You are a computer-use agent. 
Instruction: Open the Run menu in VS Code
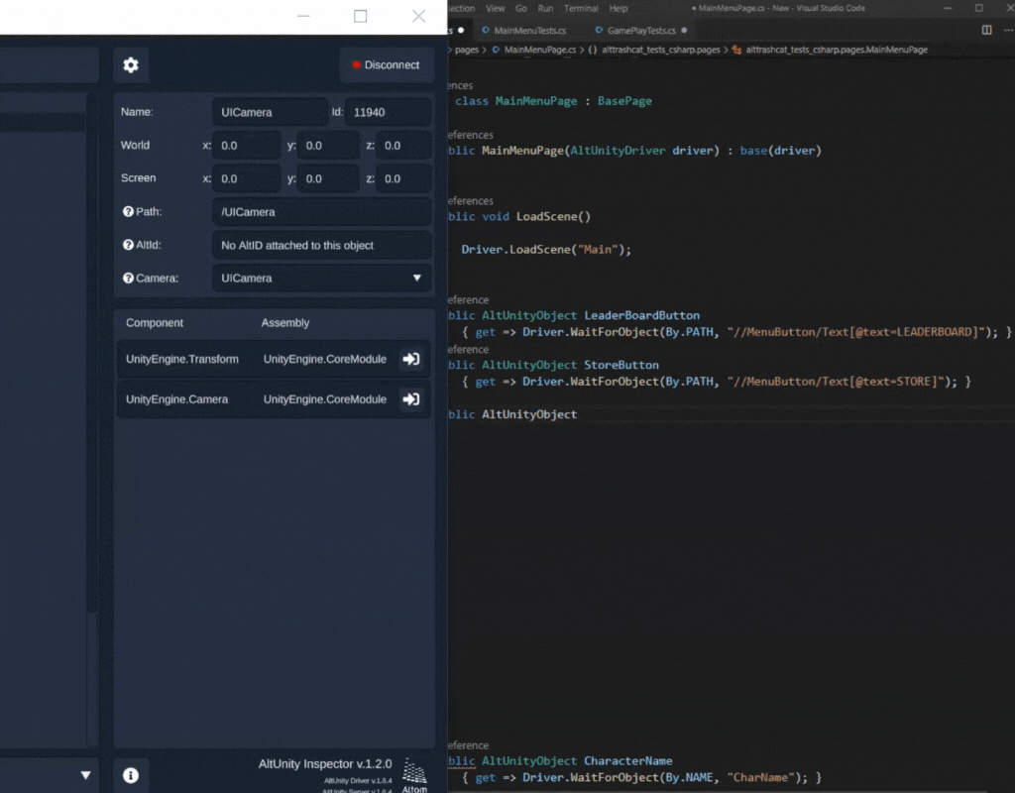(x=546, y=8)
